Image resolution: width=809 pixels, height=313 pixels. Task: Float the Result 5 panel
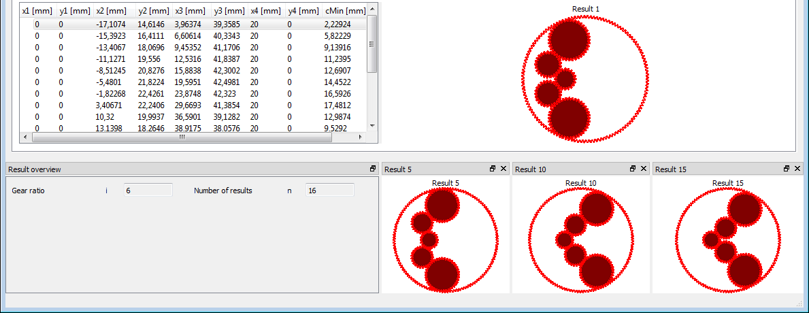click(493, 169)
